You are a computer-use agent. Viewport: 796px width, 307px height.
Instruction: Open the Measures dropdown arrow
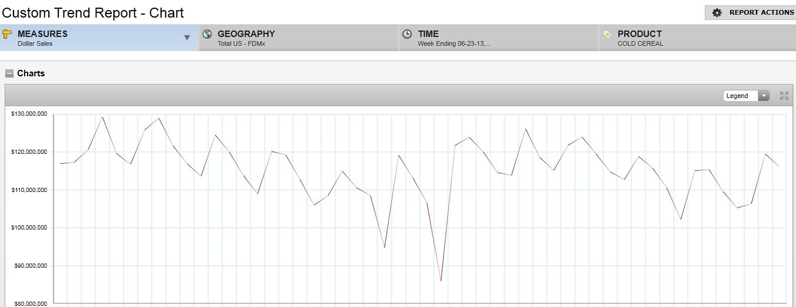click(187, 38)
